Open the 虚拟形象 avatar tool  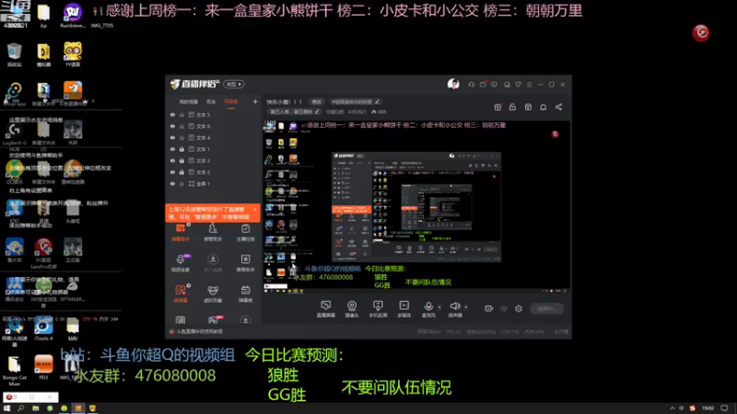[213, 293]
